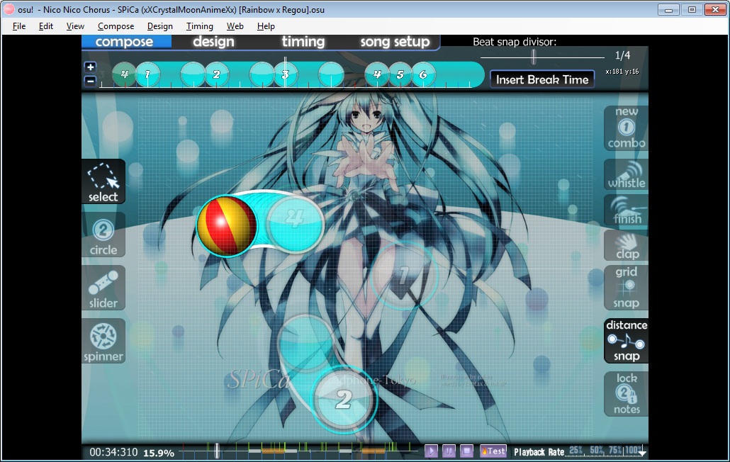Select hit circle 1 on the playfield
Image resolution: width=730 pixels, height=462 pixels.
(404, 276)
